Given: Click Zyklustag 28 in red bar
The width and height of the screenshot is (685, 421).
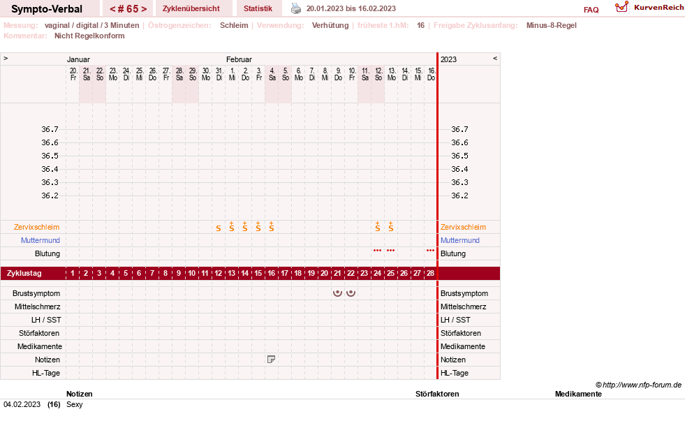Looking at the screenshot, I should [430, 274].
